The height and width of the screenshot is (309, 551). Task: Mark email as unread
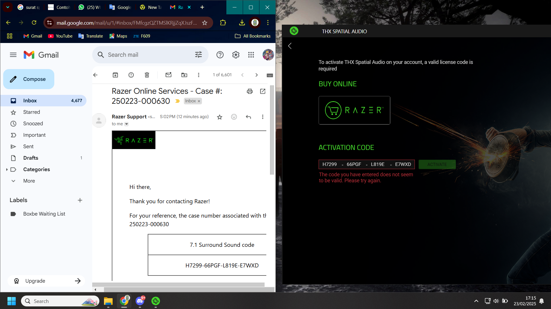169,75
